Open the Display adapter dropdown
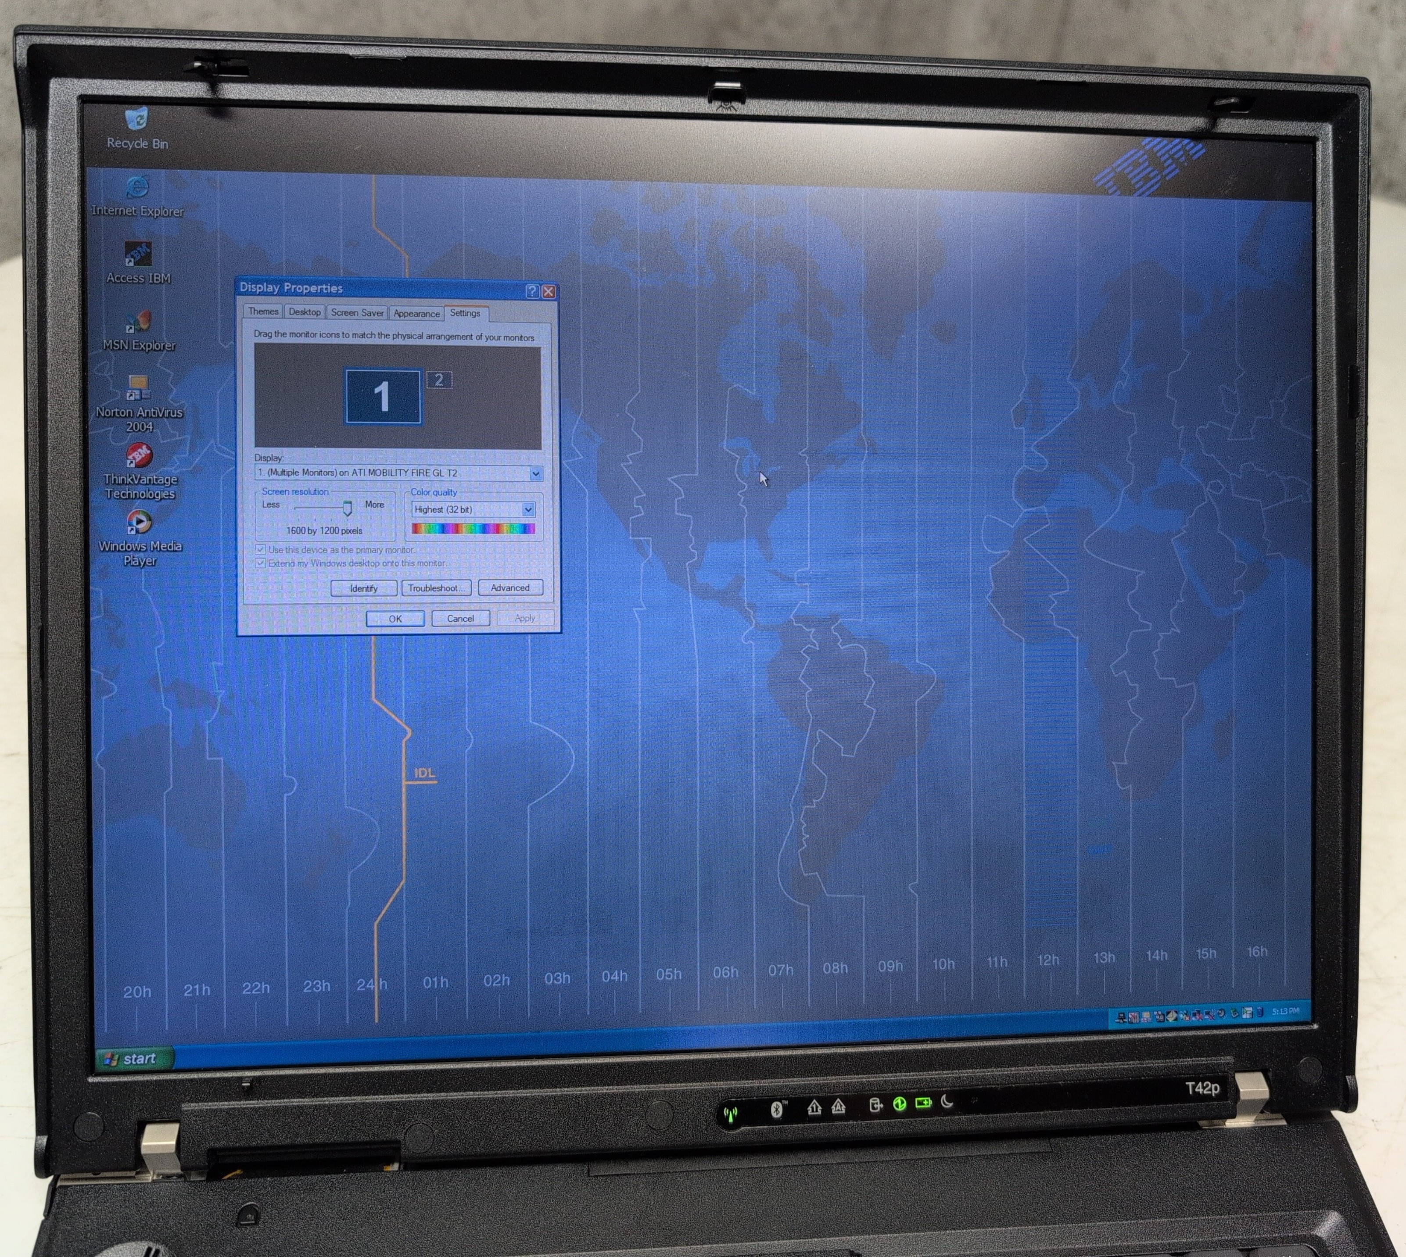The height and width of the screenshot is (1257, 1406). click(x=535, y=473)
